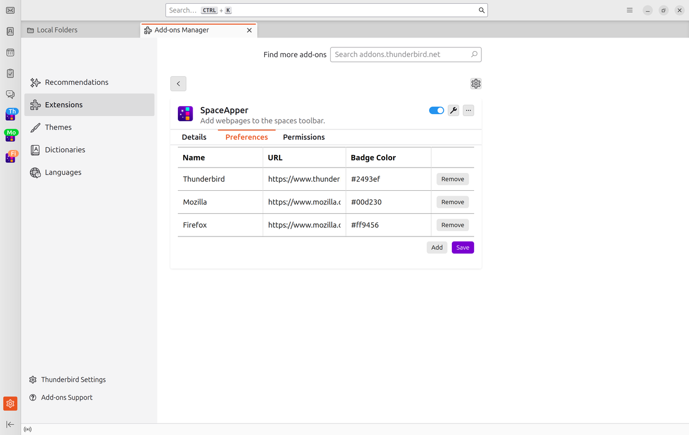Focus the global Search field
Screen dimensions: 689x435
click(x=326, y=10)
